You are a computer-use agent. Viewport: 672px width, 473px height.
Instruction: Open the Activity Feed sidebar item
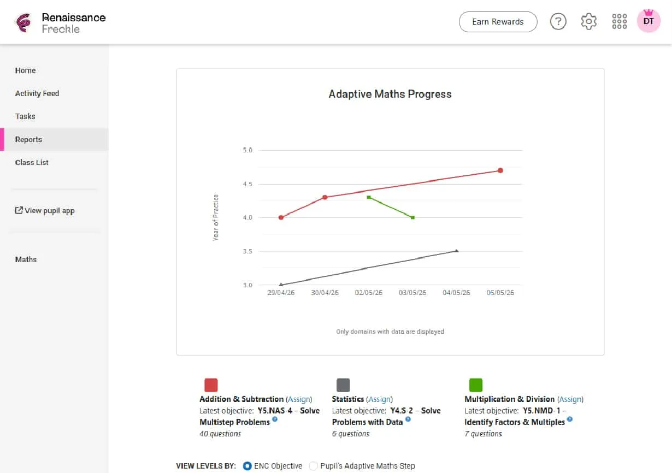[x=37, y=93]
